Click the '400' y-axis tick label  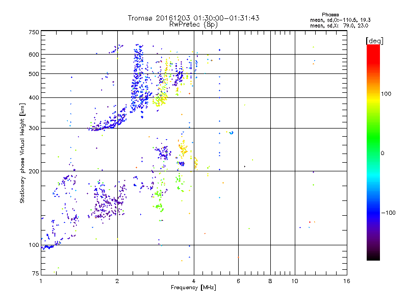coord(34,97)
